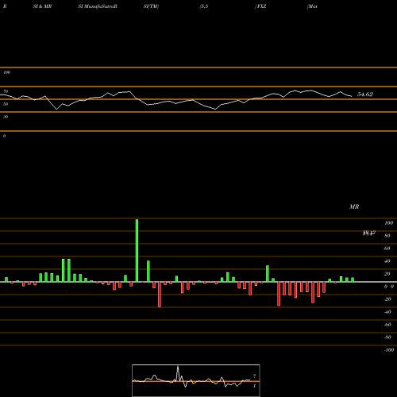Click the 'SI MunafaSutraR' header label
The height and width of the screenshot is (397, 397).
click(98, 6)
